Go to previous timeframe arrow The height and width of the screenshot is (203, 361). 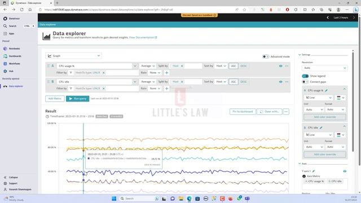tap(328, 17)
